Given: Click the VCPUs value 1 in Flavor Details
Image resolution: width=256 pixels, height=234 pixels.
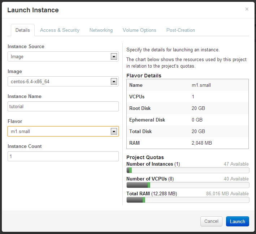Looking at the screenshot, I should 193,97.
